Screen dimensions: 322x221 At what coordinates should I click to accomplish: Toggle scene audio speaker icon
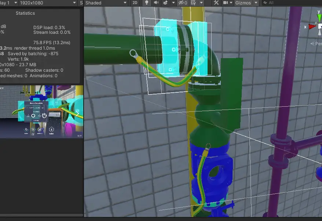pyautogui.click(x=155, y=3)
